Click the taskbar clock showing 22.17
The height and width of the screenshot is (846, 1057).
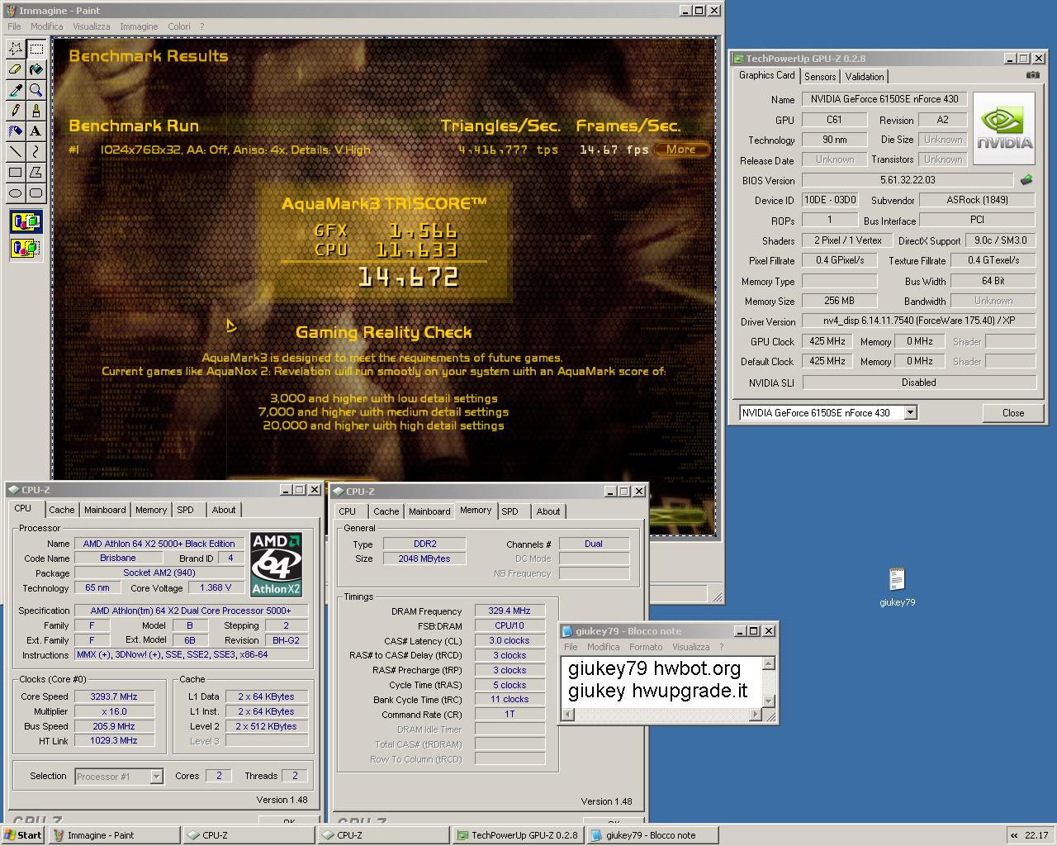[x=1036, y=835]
